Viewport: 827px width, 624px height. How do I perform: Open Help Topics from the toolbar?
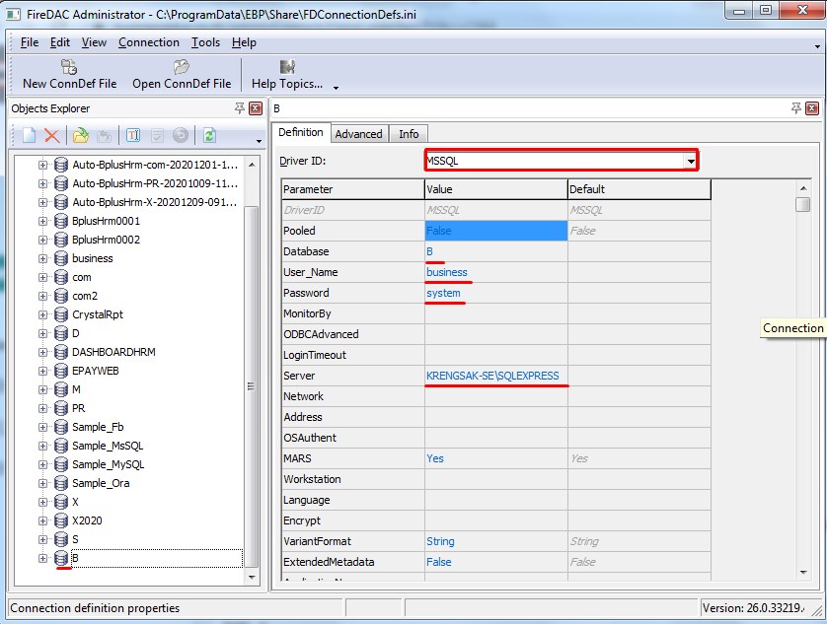point(287,74)
